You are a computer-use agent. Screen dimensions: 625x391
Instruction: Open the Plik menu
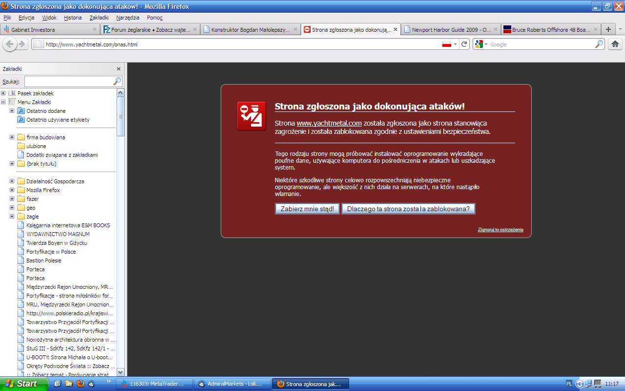[x=7, y=18]
